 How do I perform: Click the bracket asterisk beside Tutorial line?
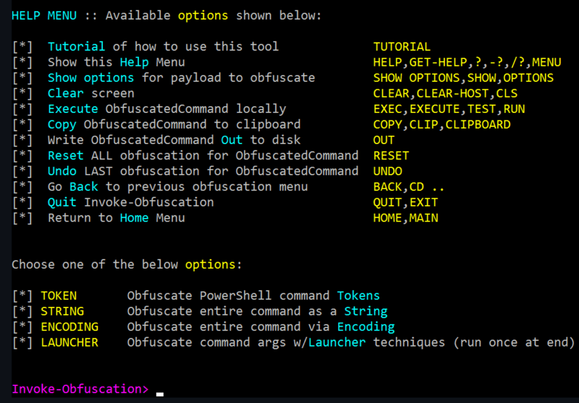(22, 47)
